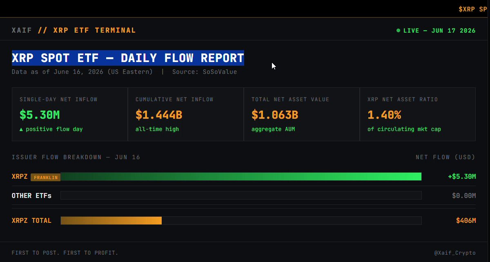Click the $XRP scrolling ticker text
The height and width of the screenshot is (262, 490).
pyautogui.click(x=473, y=9)
